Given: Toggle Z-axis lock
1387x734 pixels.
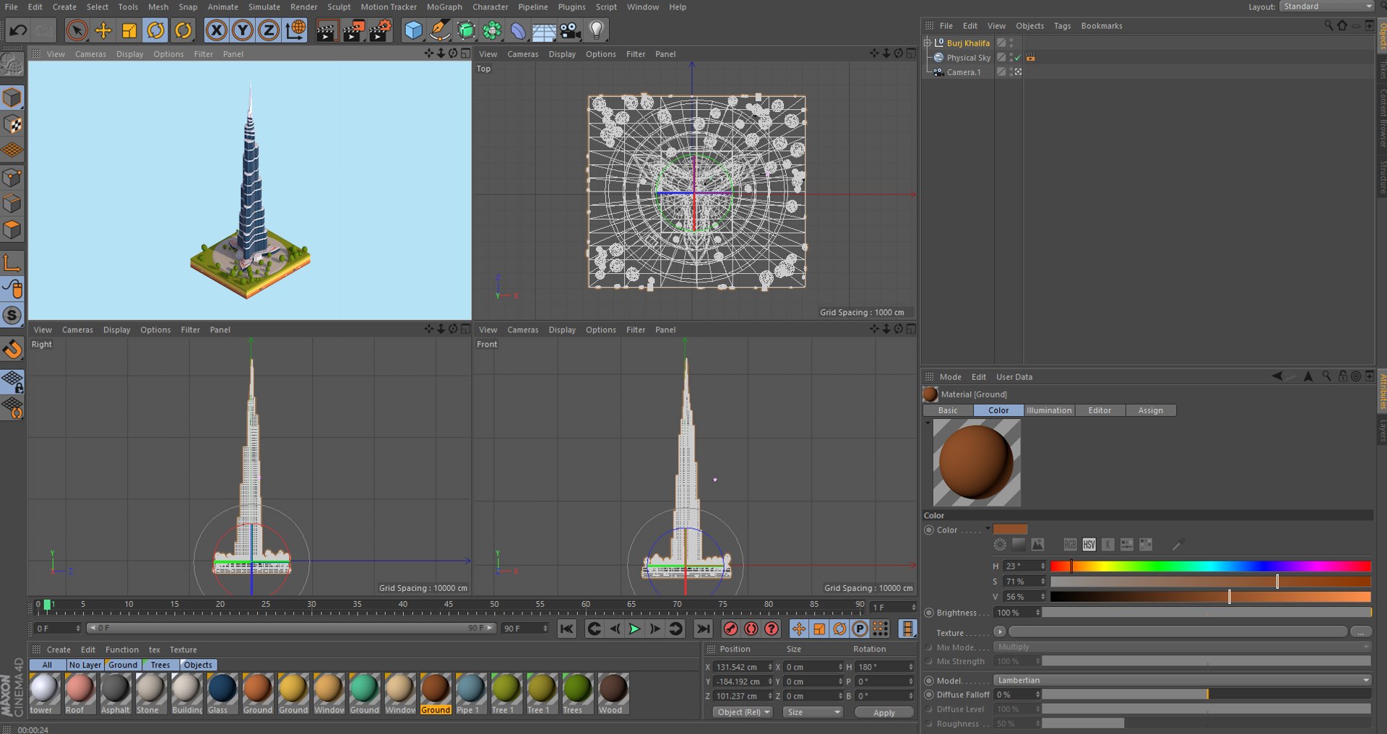Looking at the screenshot, I should (269, 30).
